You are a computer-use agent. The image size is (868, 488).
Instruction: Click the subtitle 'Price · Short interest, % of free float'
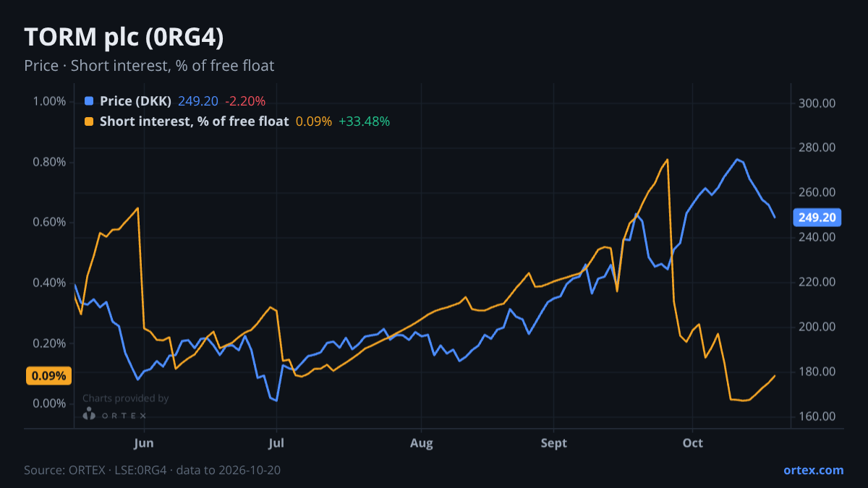point(149,66)
